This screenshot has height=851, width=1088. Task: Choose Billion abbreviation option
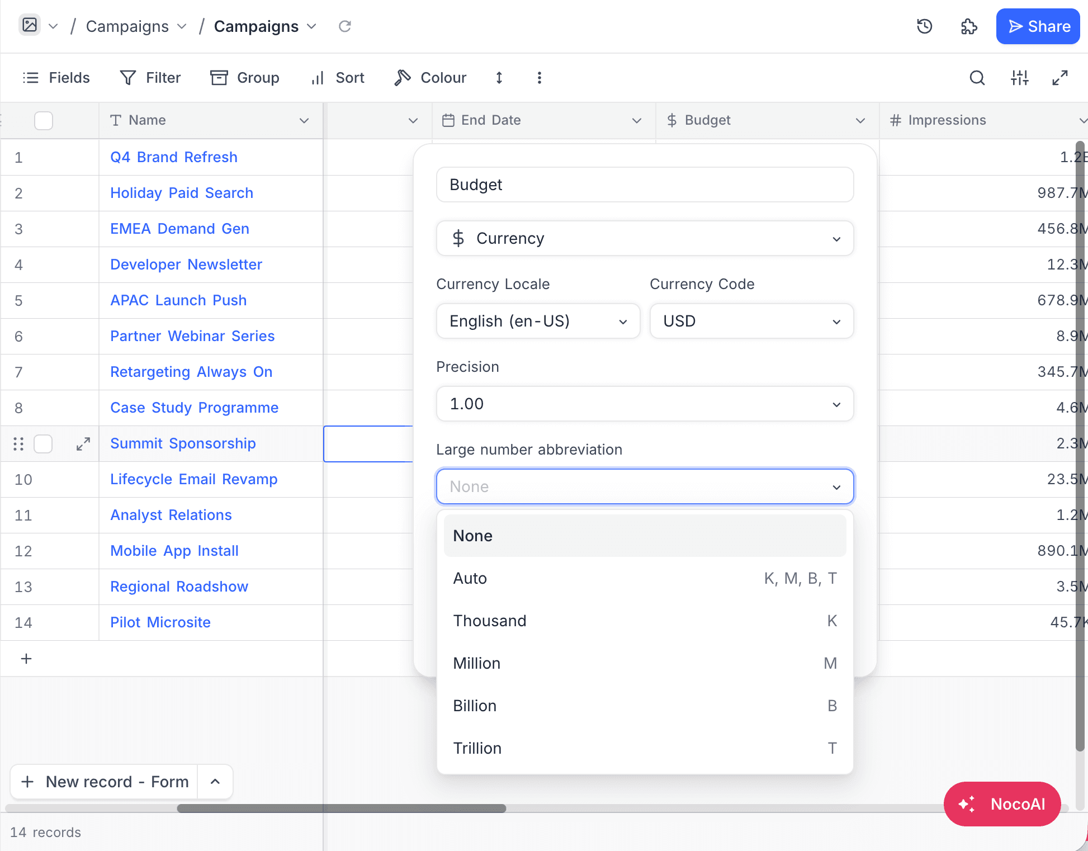(645, 706)
